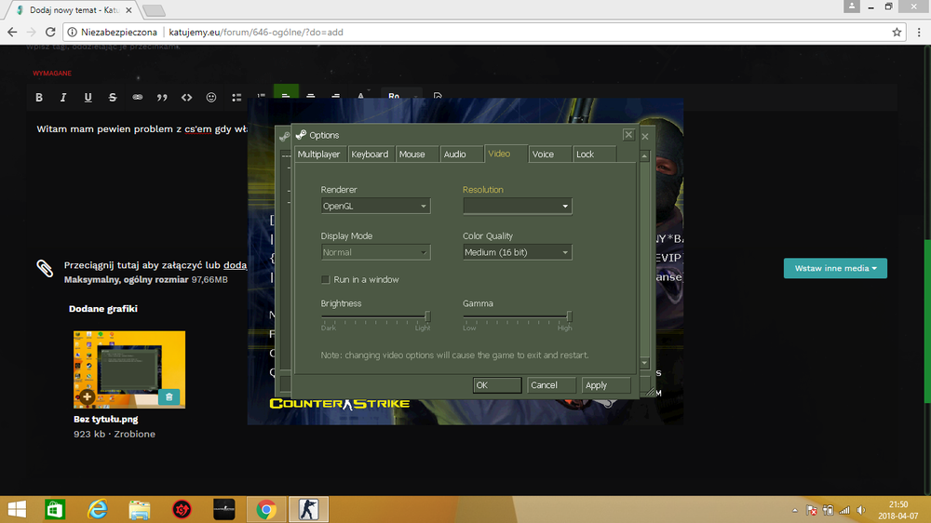931x523 pixels.
Task: Open the Color Quality dropdown
Action: click(517, 252)
